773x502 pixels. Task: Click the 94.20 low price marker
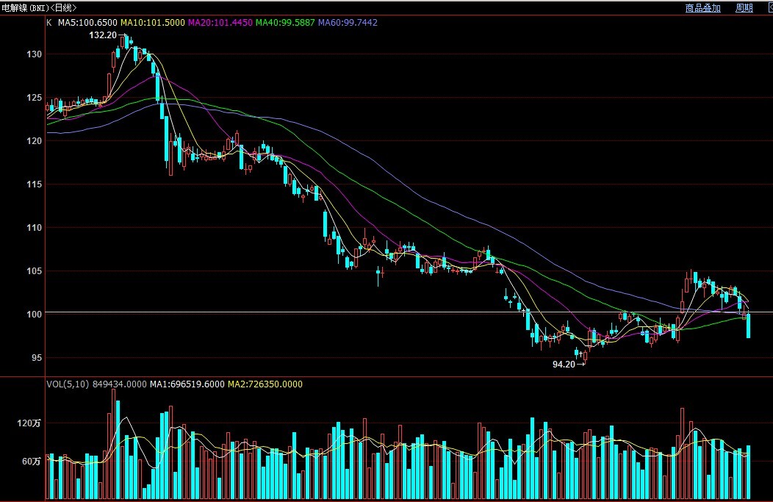pos(564,365)
